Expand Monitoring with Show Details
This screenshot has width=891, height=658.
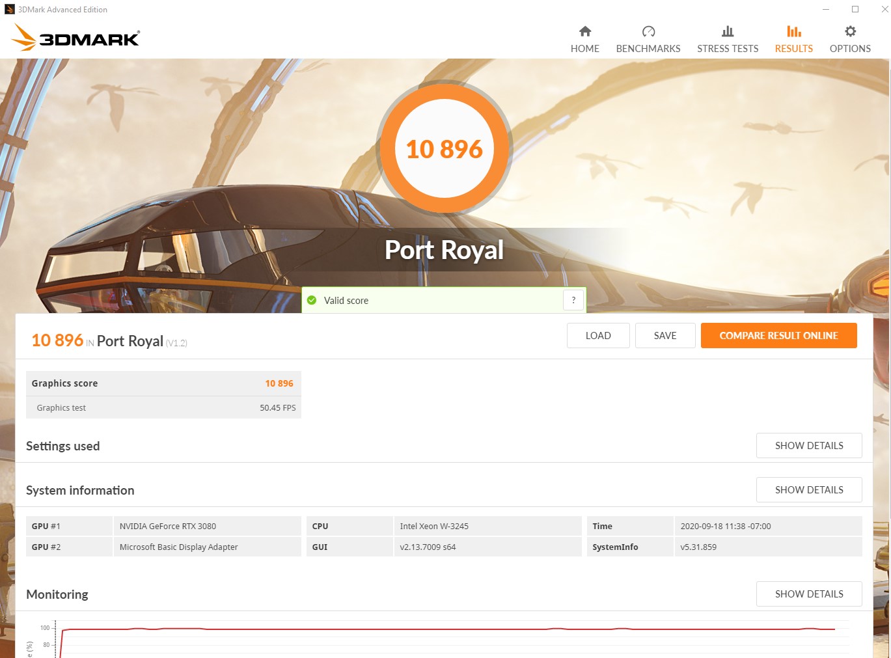[x=809, y=594]
